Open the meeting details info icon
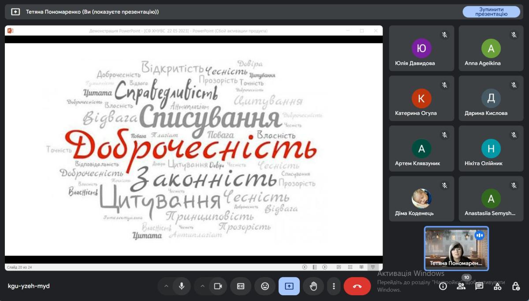Image resolution: width=529 pixels, height=301 pixels. click(x=443, y=286)
